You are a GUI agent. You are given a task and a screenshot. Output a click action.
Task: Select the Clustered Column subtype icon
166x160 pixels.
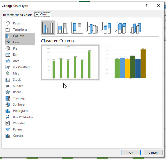(48, 28)
